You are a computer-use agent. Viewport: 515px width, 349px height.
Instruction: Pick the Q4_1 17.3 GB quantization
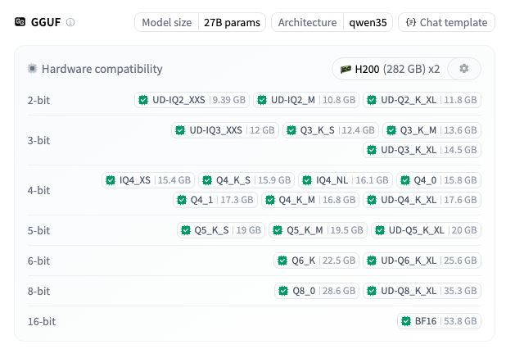tap(215, 200)
